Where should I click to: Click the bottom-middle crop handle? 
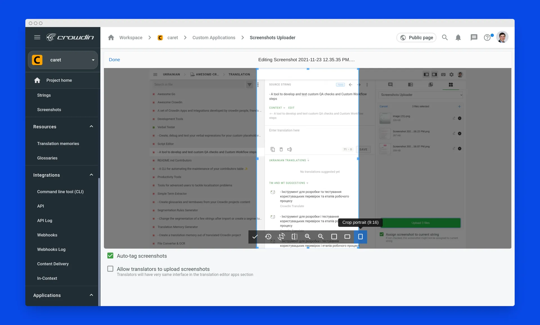(x=308, y=247)
